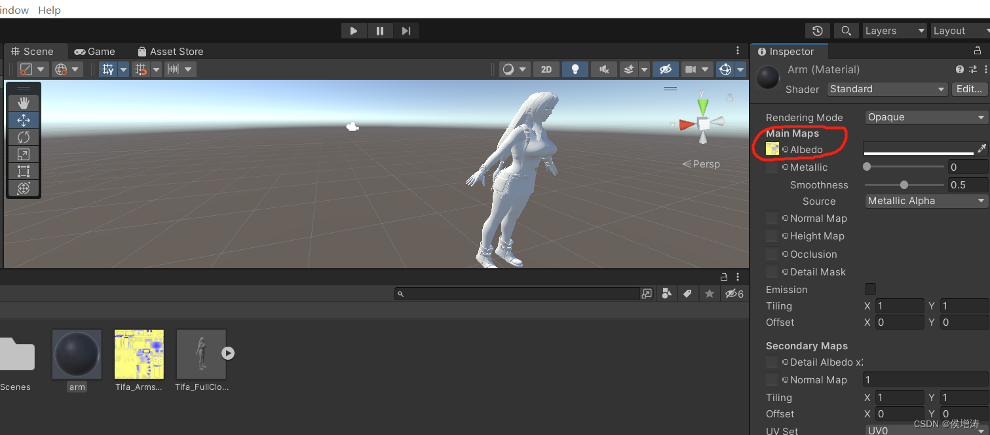Viewport: 990px width, 435px height.
Task: Click the Step frame button
Action: tap(406, 31)
